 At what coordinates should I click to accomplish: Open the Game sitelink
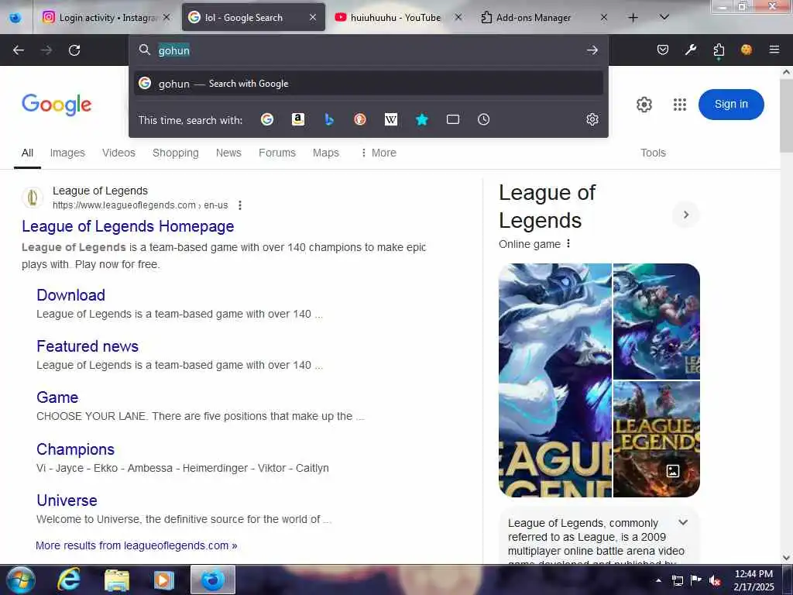click(57, 397)
